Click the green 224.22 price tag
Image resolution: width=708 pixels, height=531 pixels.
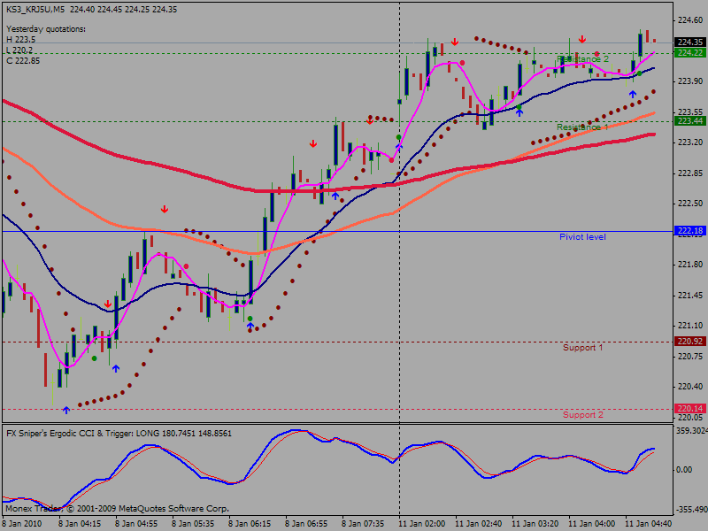coord(689,53)
